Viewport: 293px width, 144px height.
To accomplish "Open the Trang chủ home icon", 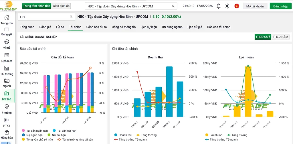I will pyautogui.click(x=7, y=17).
